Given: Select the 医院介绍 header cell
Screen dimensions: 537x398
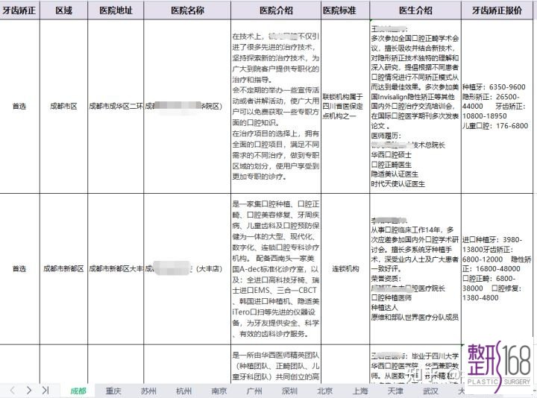Looking at the screenshot, I should (x=276, y=10).
